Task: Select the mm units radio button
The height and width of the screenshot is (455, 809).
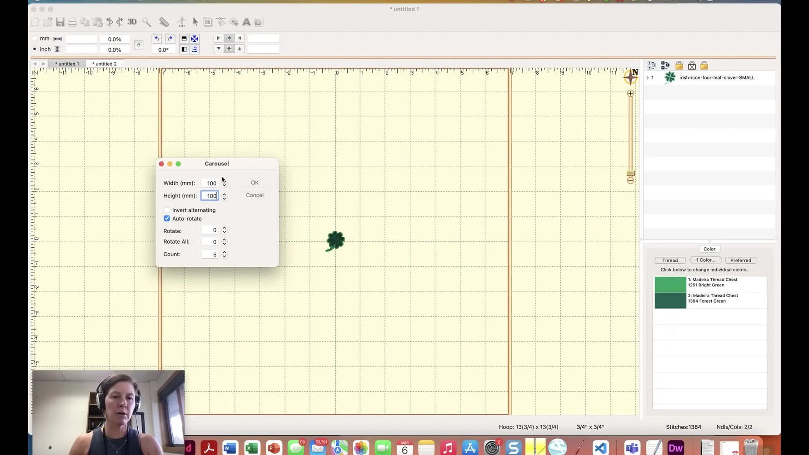Action: 35,38
